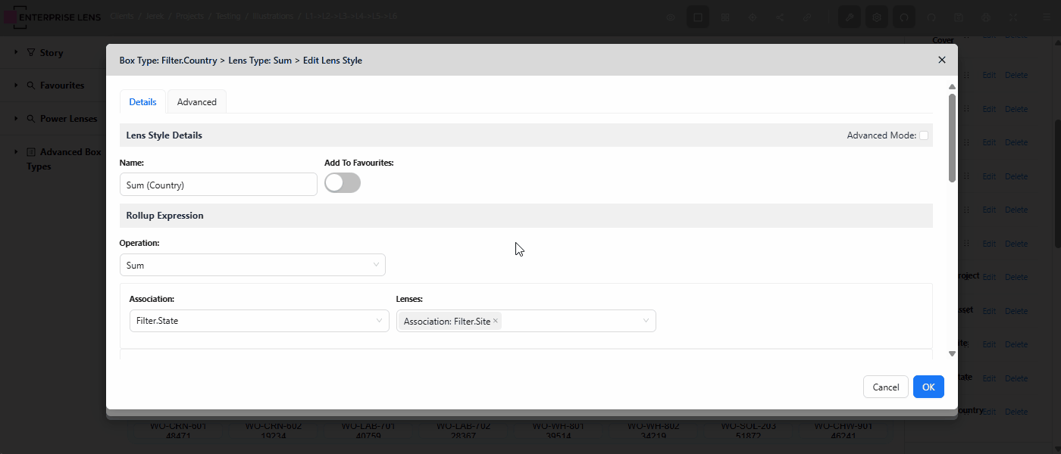Expand the Lenses selection dropdown arrow

coord(646,321)
